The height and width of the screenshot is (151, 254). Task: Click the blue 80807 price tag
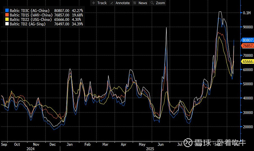tap(248, 40)
